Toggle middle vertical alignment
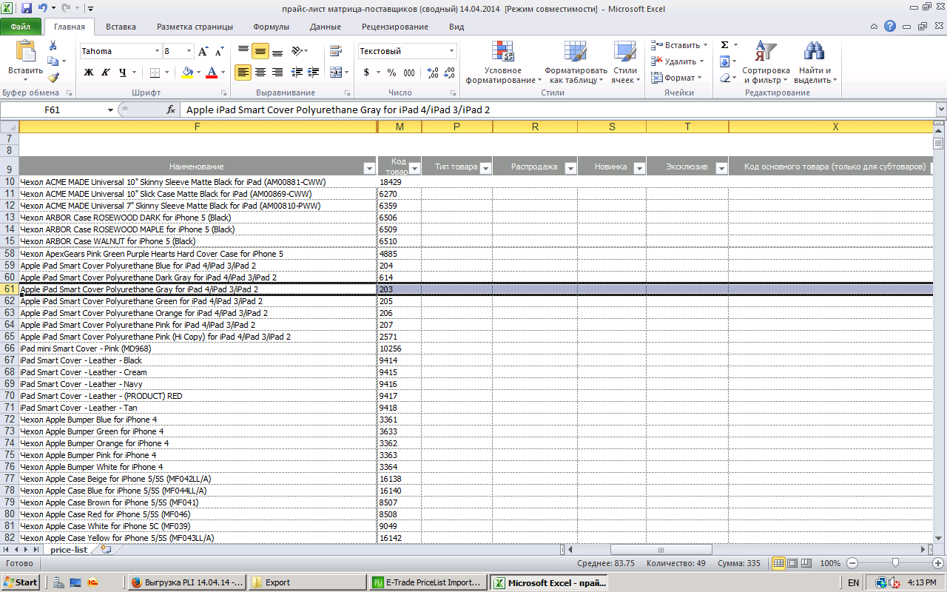The height and width of the screenshot is (592, 947). click(x=260, y=51)
